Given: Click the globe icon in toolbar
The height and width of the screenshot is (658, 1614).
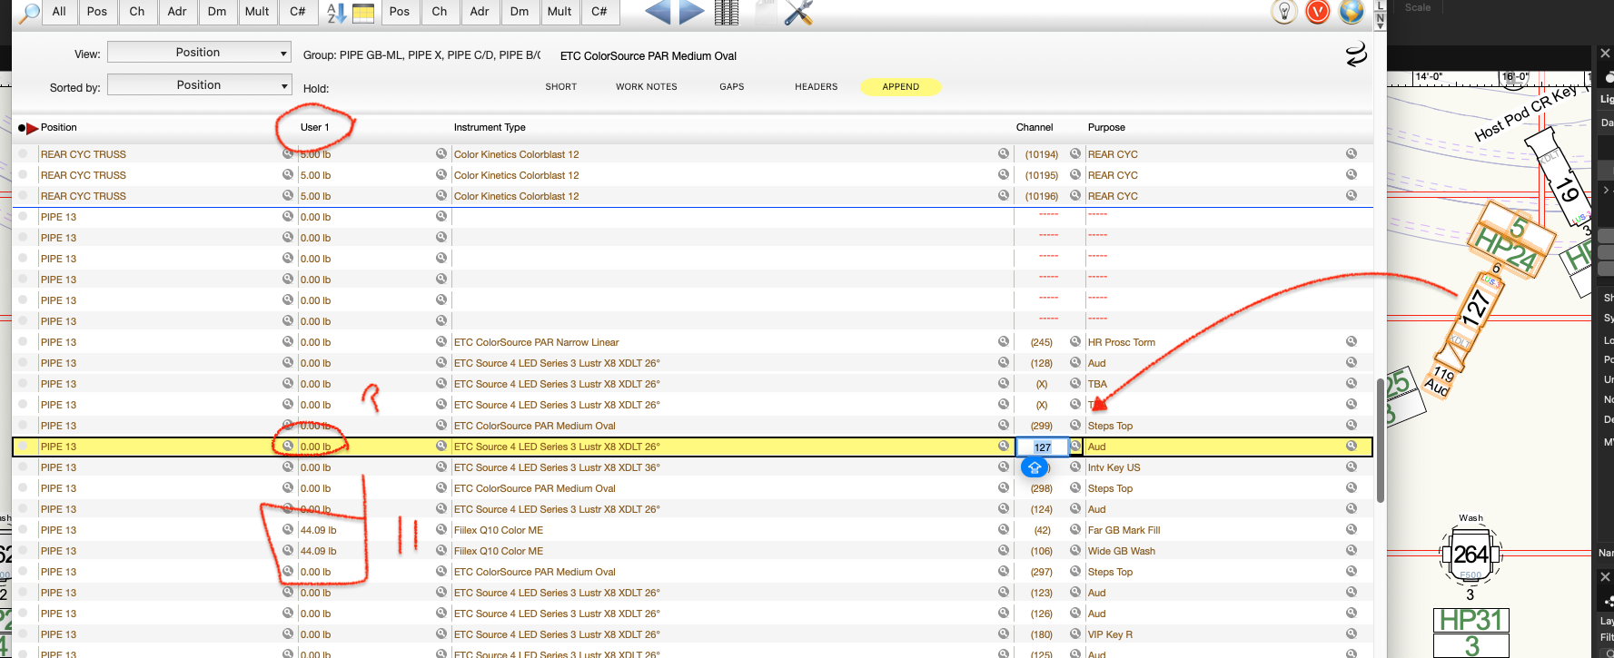Looking at the screenshot, I should pyautogui.click(x=1351, y=12).
